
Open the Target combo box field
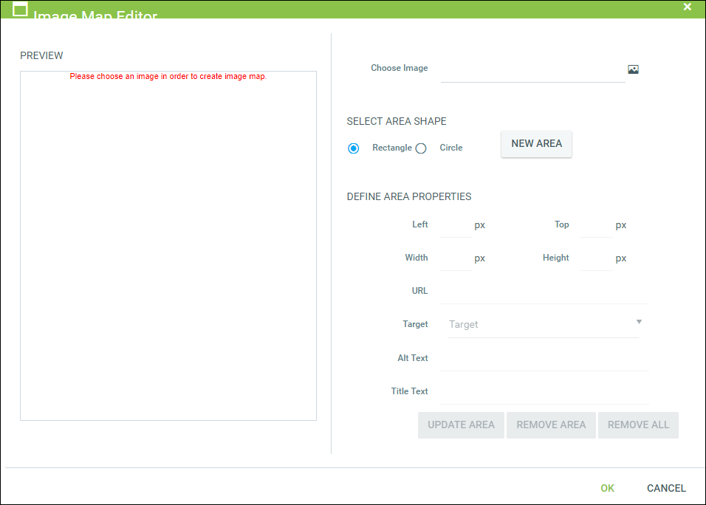[539, 325]
